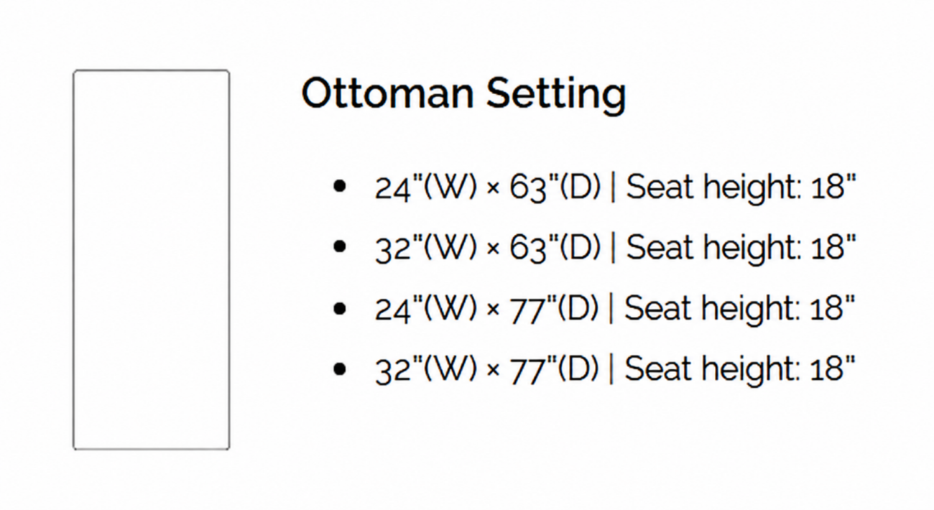Click the "63"(D)" depth value in the first line

click(x=555, y=187)
